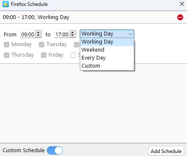The image size is (187, 156).
Task: Decrease the end time with down arrow
Action: click(x=73, y=36)
